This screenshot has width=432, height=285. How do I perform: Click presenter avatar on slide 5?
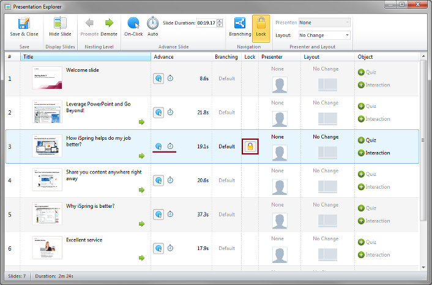(280, 221)
